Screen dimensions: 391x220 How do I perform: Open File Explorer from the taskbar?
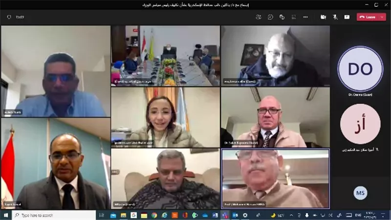[x=124, y=215]
